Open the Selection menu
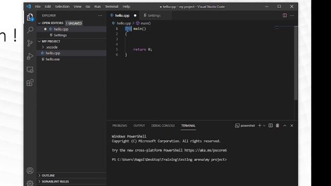Screen dimensions: 331x186 coord(62,7)
